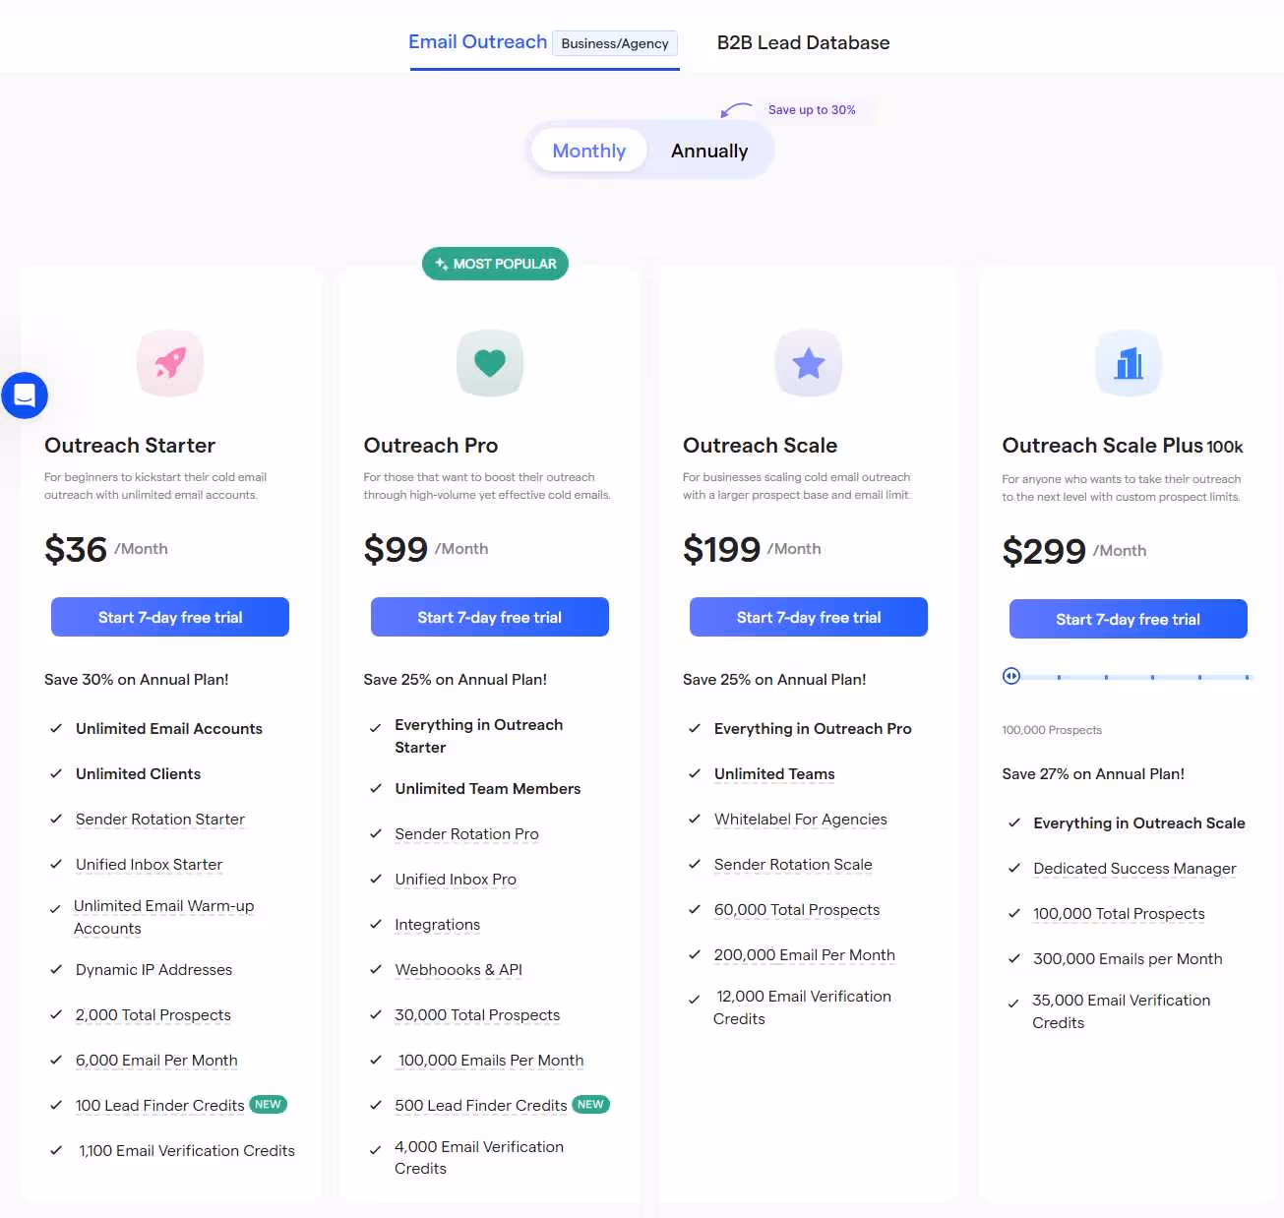Click the sparkle icon in MOST POPULAR badge
This screenshot has width=1284, height=1218.
point(441,264)
